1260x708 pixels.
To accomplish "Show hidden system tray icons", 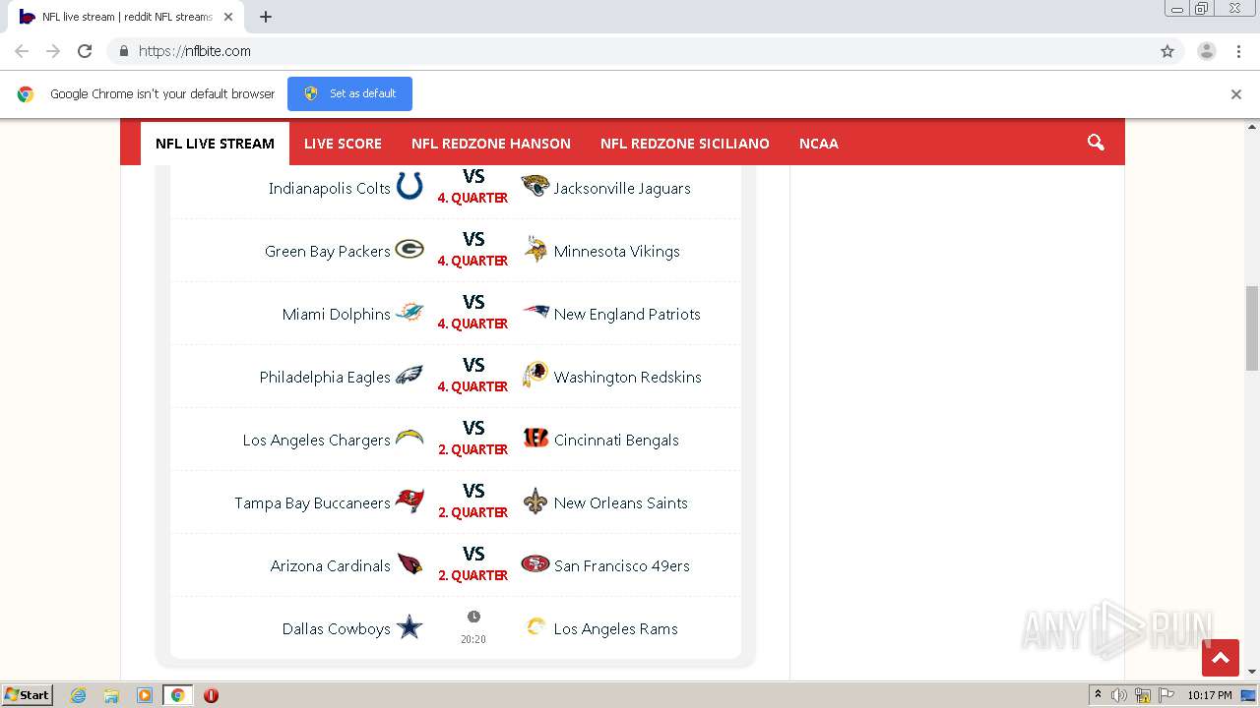I will [x=1098, y=695].
